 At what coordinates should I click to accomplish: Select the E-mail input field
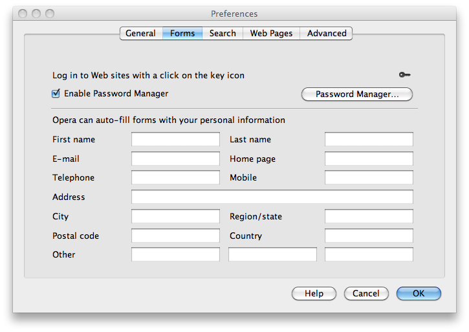pos(175,159)
